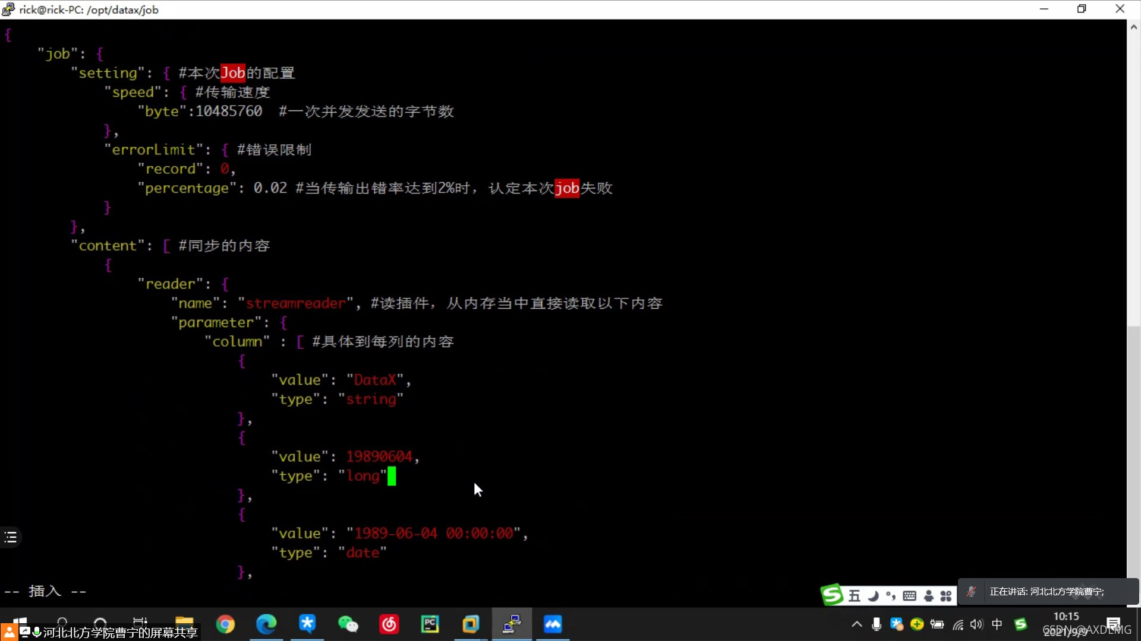Toggle Sogou punctuation mode icon
Image resolution: width=1141 pixels, height=641 pixels.
(x=891, y=596)
